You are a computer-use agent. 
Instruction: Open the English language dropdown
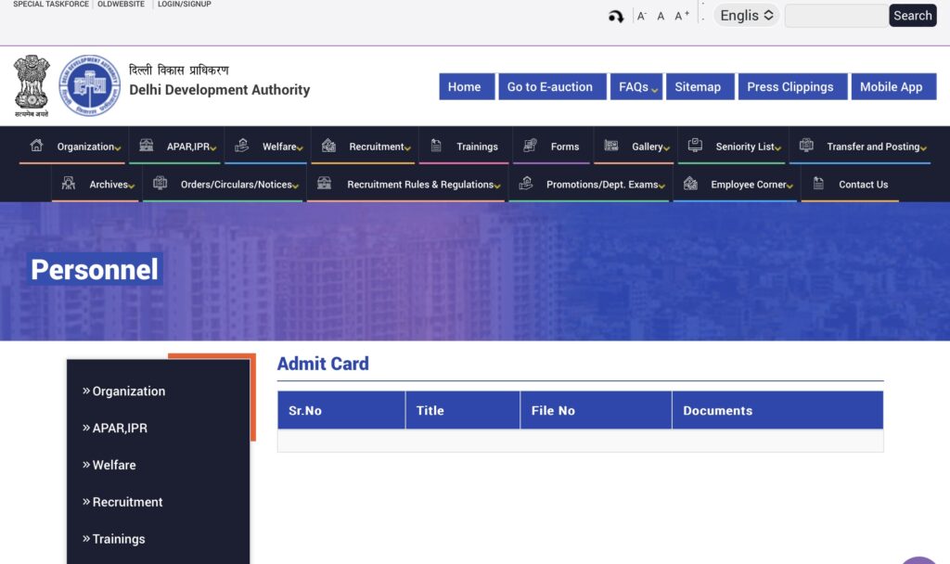[x=747, y=16]
